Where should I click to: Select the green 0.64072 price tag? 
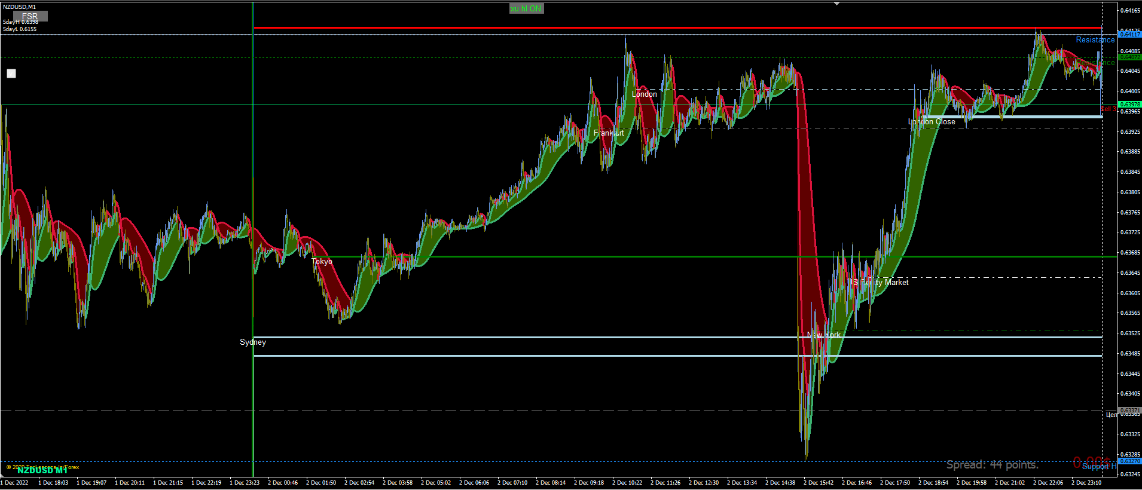(1129, 57)
